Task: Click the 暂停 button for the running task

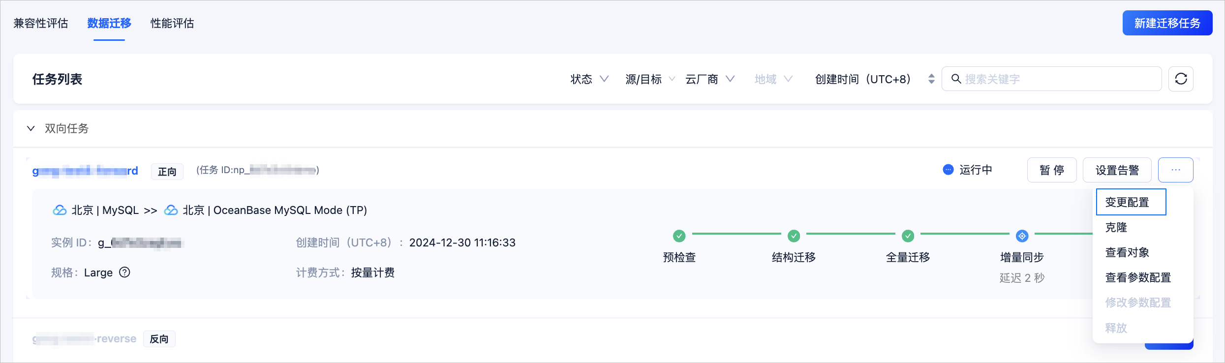Action: [1052, 170]
